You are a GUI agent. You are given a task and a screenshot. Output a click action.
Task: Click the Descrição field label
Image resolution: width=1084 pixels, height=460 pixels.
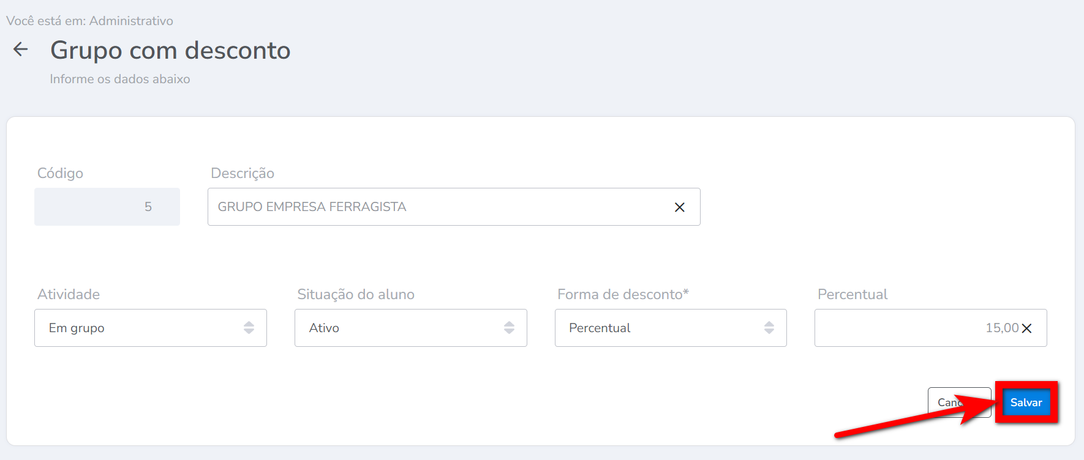243,173
